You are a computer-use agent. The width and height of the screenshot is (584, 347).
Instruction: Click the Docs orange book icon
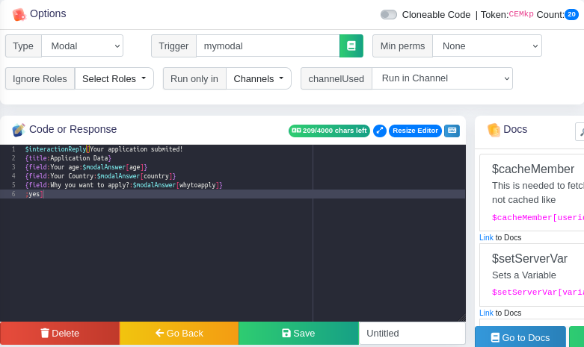coord(494,130)
